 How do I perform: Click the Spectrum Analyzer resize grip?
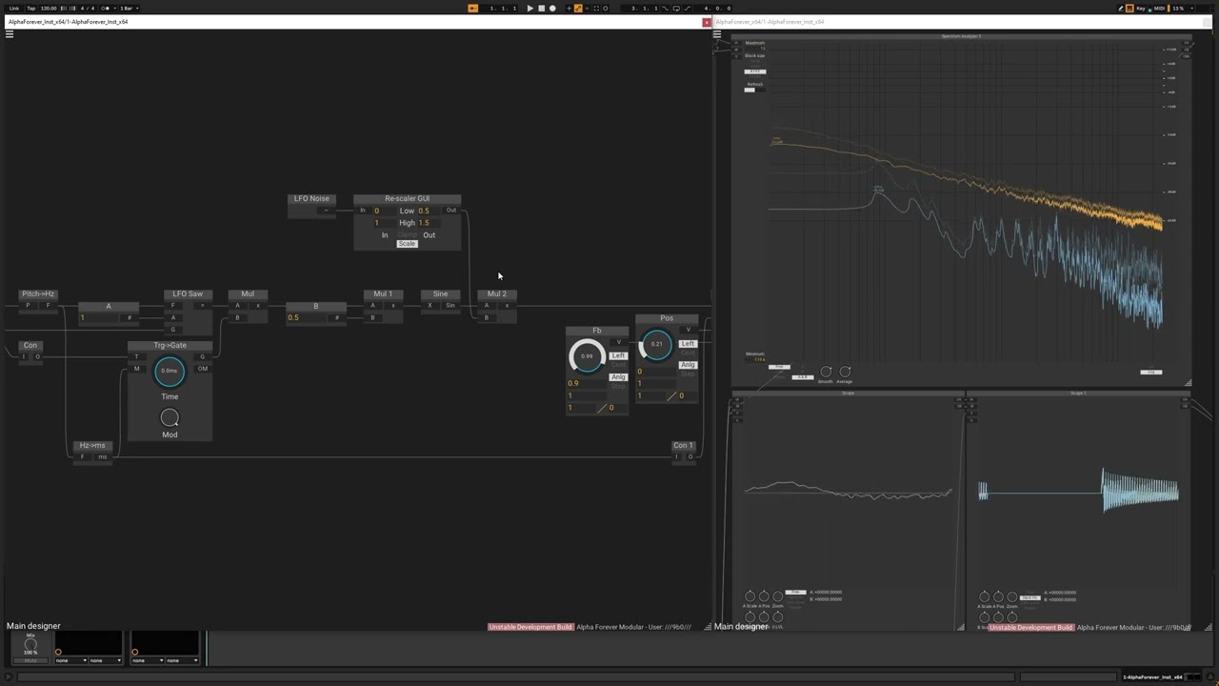click(x=1188, y=383)
